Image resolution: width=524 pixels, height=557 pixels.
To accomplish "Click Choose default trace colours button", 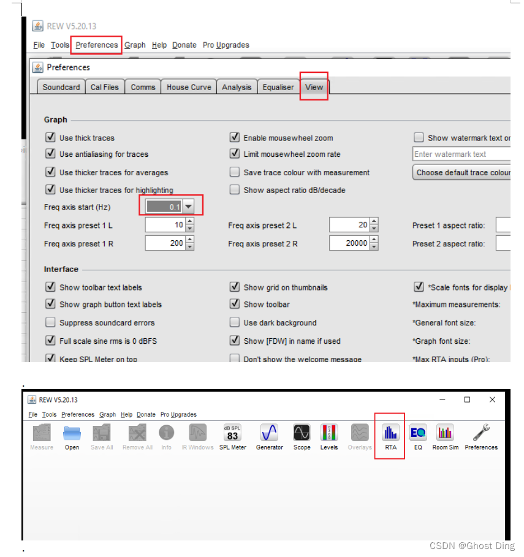I will point(462,172).
